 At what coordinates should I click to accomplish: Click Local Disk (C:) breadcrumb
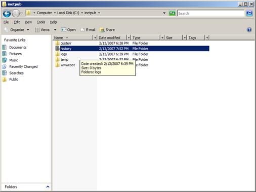pyautogui.click(x=68, y=13)
